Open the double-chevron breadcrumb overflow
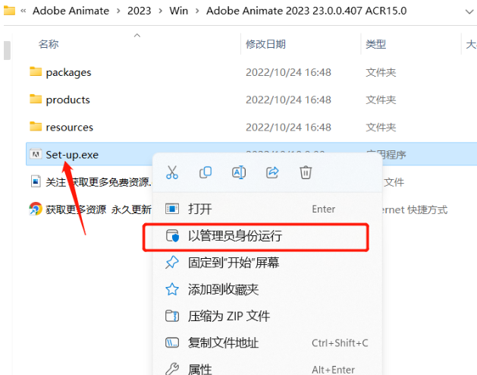 click(x=23, y=11)
